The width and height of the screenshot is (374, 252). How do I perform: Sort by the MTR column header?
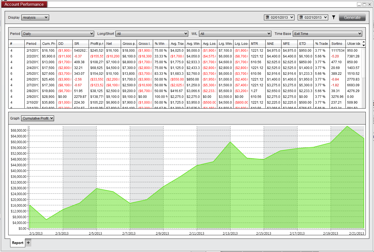(257, 43)
